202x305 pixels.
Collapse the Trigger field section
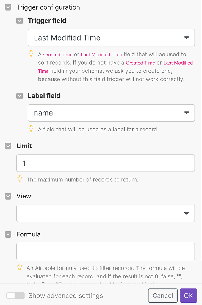pyautogui.click(x=19, y=21)
